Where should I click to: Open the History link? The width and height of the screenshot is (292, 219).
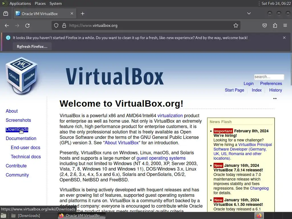pos(275,90)
